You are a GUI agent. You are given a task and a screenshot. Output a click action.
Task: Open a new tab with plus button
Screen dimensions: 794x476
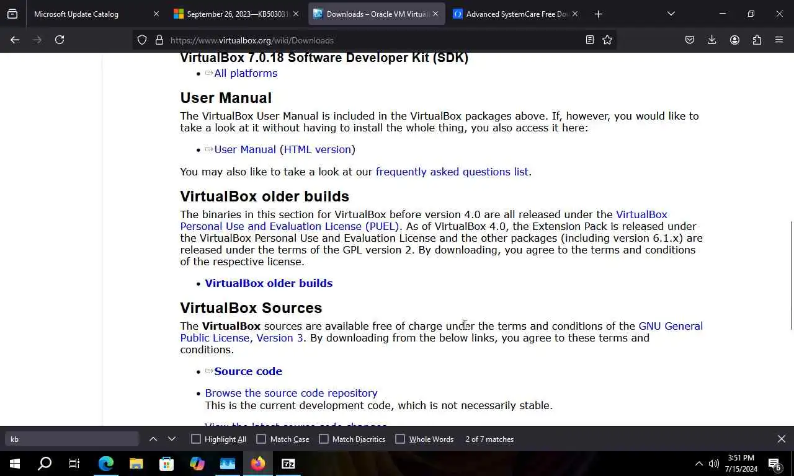point(598,14)
